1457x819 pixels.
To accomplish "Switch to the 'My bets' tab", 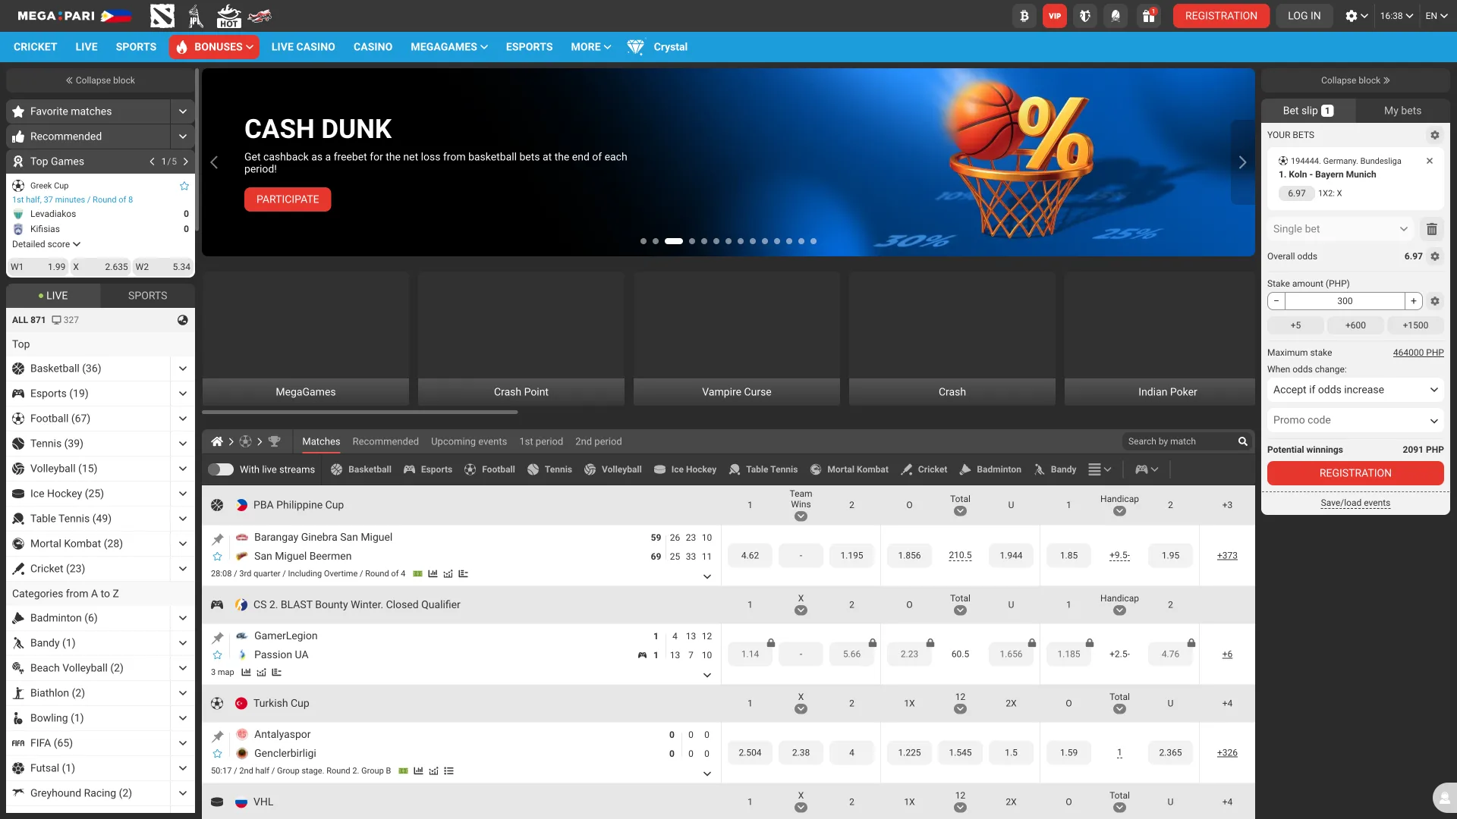I will pyautogui.click(x=1402, y=110).
